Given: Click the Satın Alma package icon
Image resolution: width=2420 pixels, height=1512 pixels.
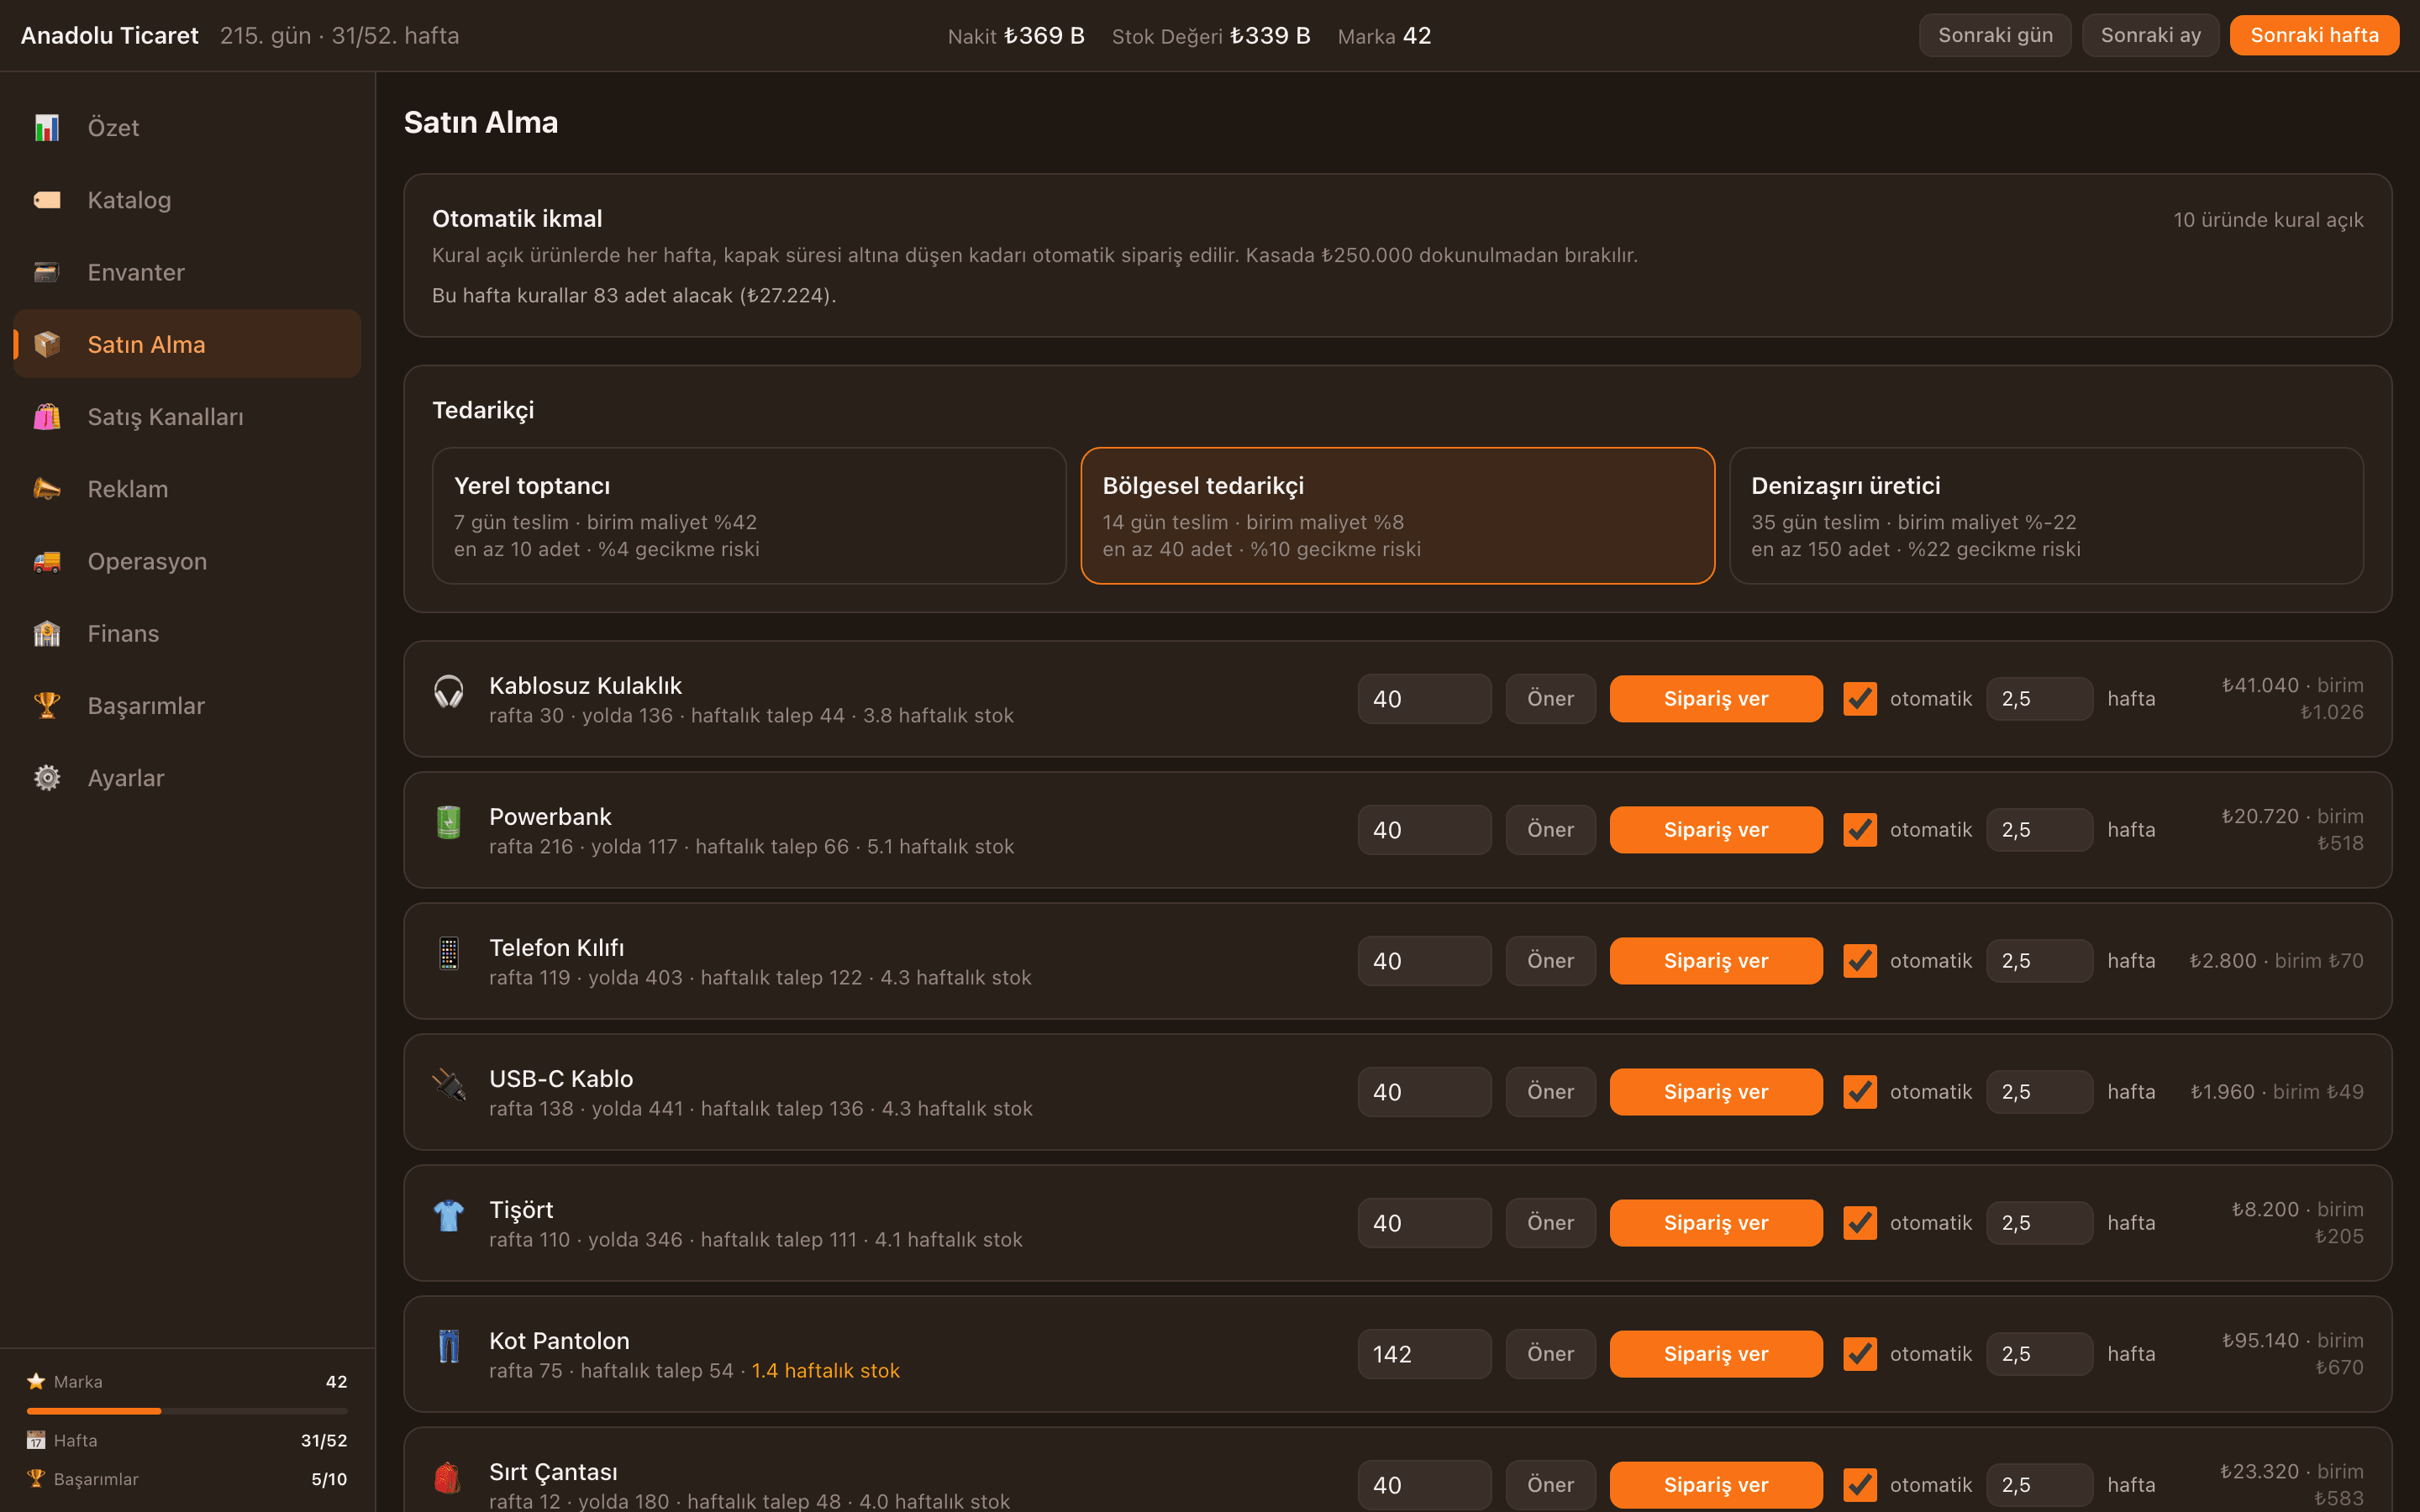Looking at the screenshot, I should point(47,344).
